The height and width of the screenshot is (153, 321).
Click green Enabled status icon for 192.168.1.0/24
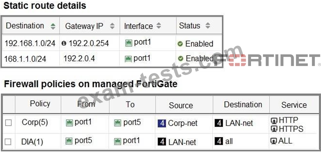click(180, 44)
